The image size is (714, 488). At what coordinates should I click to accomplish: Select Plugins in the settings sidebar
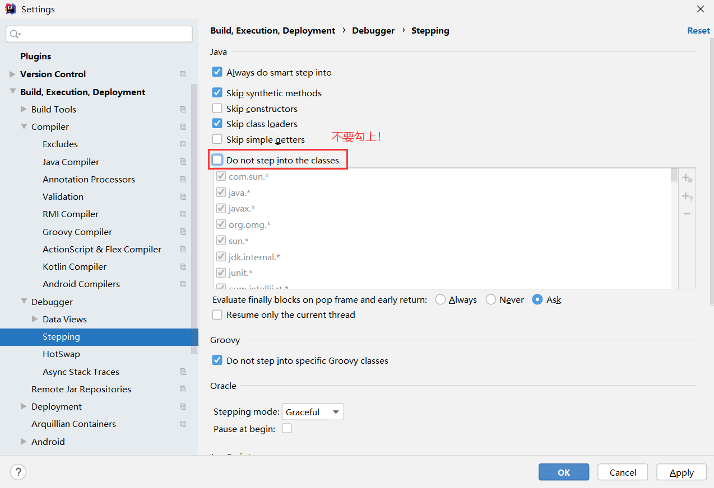35,56
